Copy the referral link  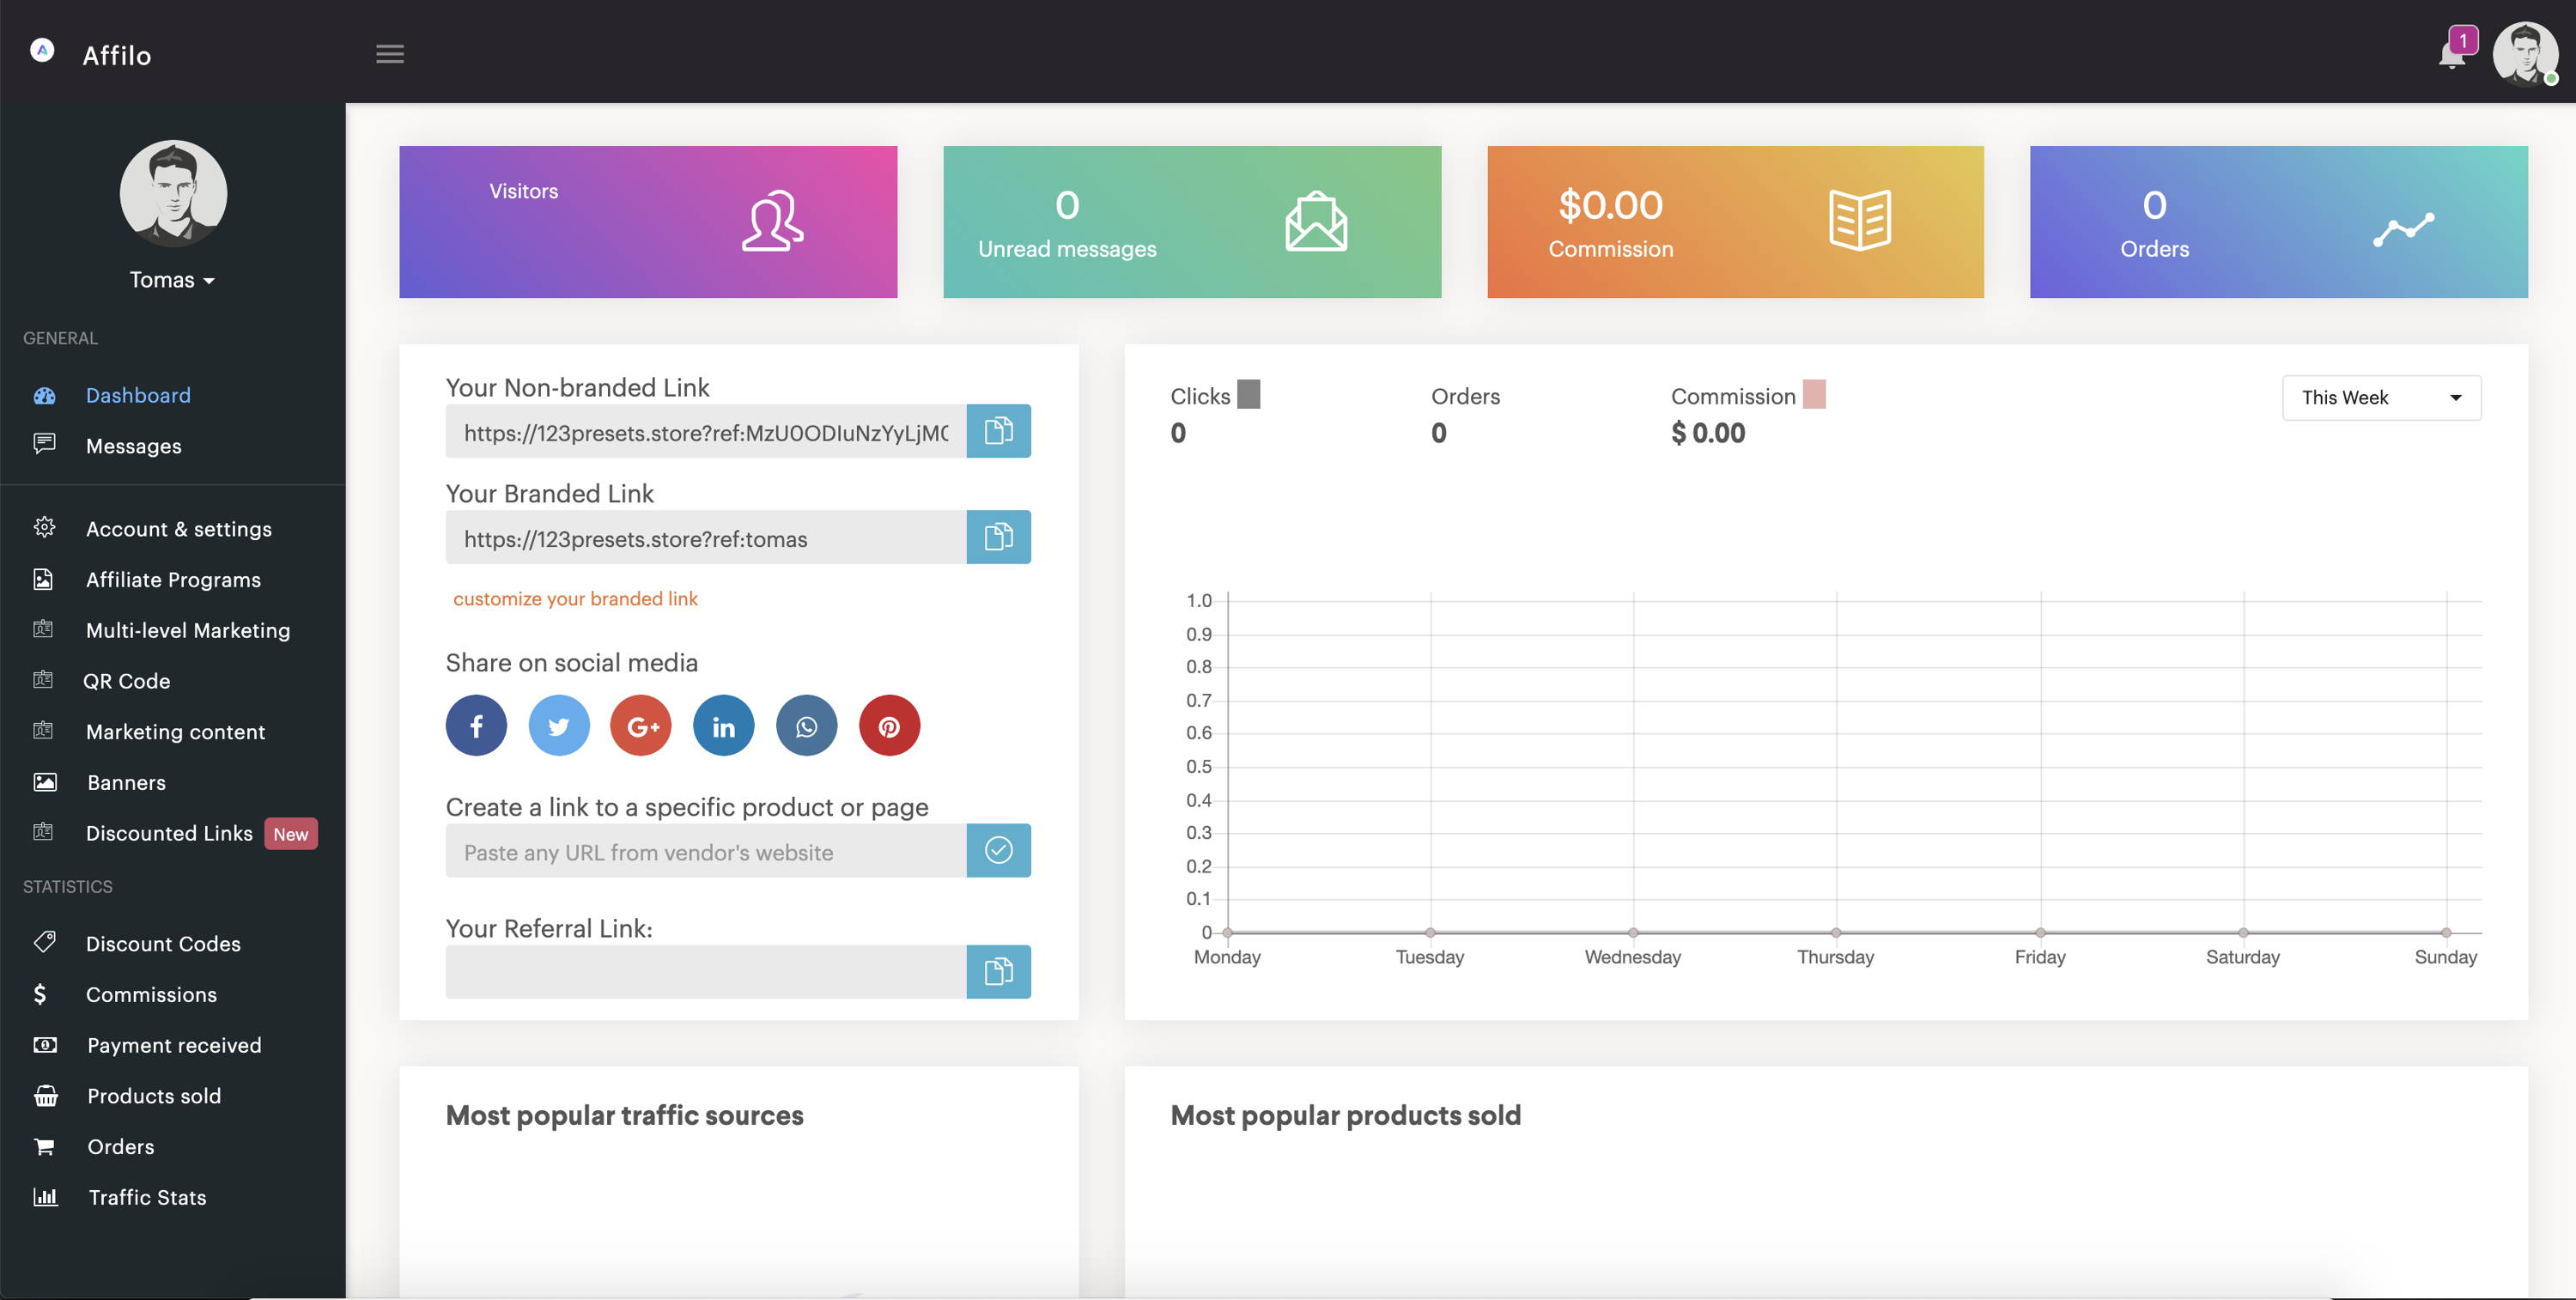pyautogui.click(x=998, y=972)
